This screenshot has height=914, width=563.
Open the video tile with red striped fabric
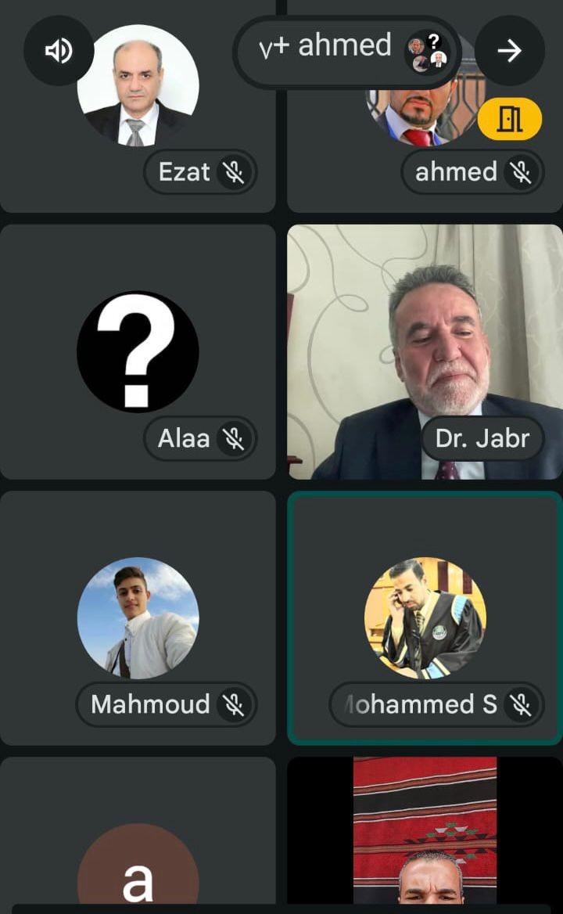[425, 830]
